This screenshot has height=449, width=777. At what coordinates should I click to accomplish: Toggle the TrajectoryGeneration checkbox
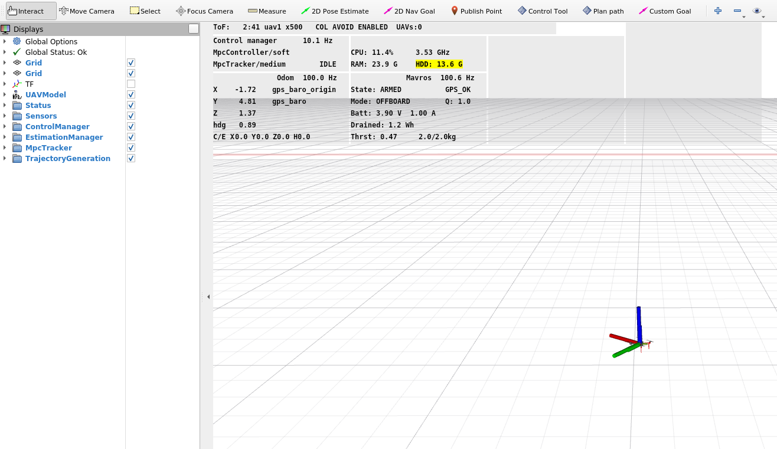coord(131,158)
